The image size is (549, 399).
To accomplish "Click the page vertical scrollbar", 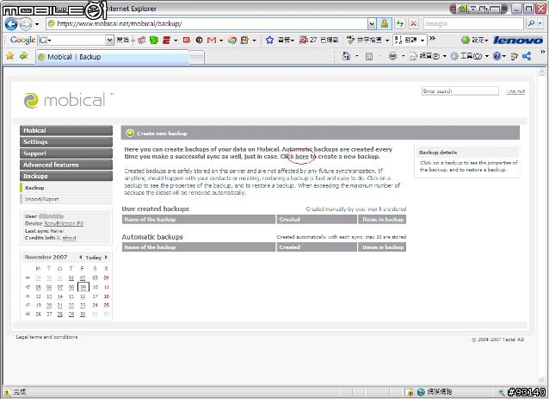I will click(541, 226).
